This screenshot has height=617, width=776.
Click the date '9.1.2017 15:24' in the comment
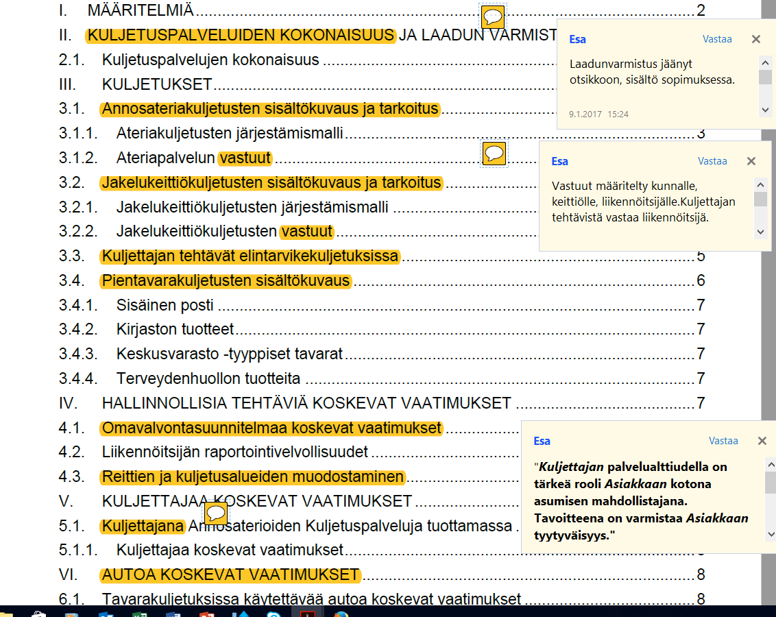pos(598,114)
